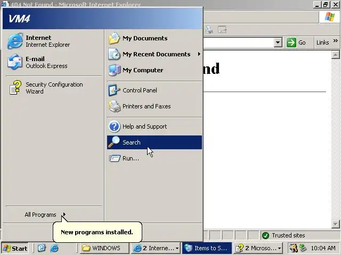Screen dimensions: 341x255
Task: Open address bar dropdown in IE
Action: point(278,42)
